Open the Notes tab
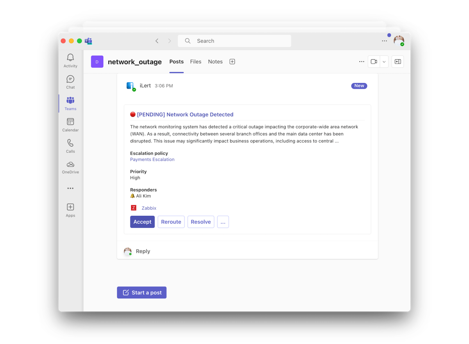 215,61
